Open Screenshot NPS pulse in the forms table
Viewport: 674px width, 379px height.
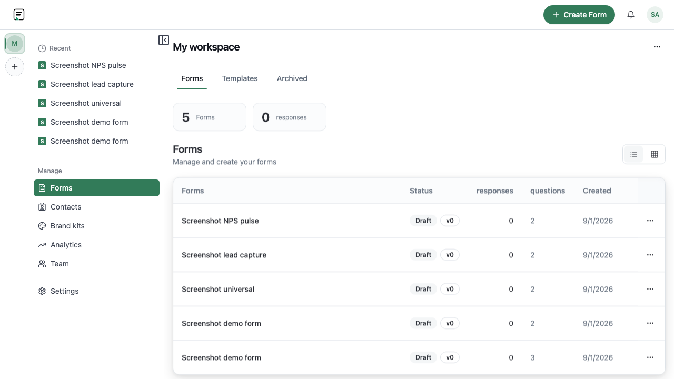pos(220,221)
